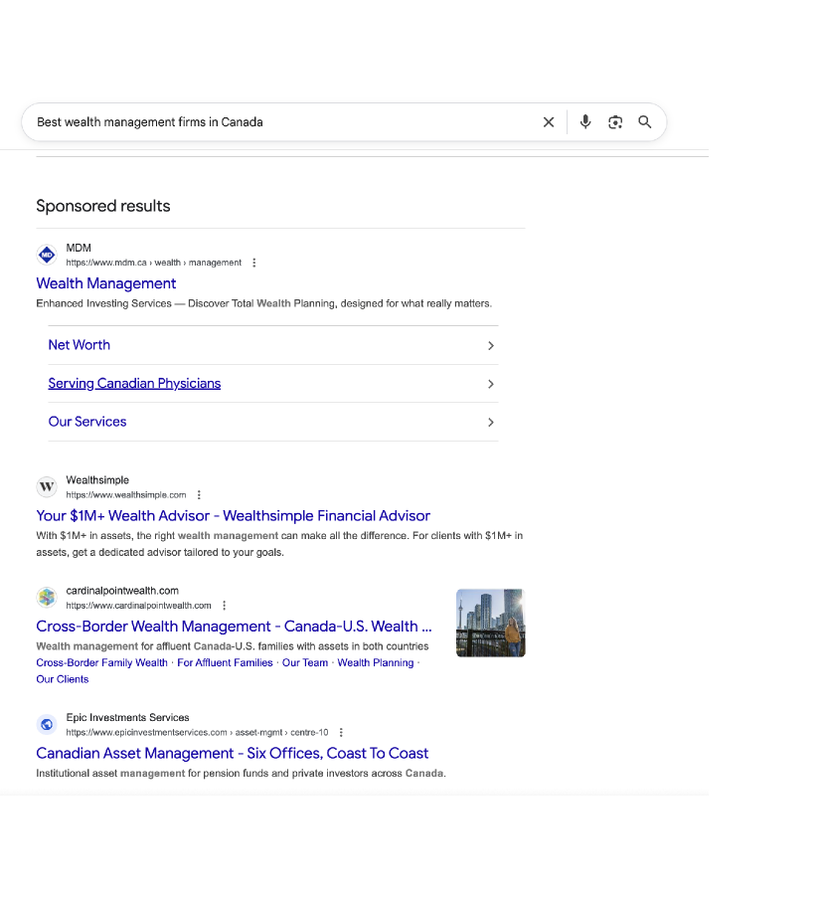This screenshot has height=904, width=824.
Task: Open three-dot menu for cardinalpointwealth.com ad
Action: point(225,606)
